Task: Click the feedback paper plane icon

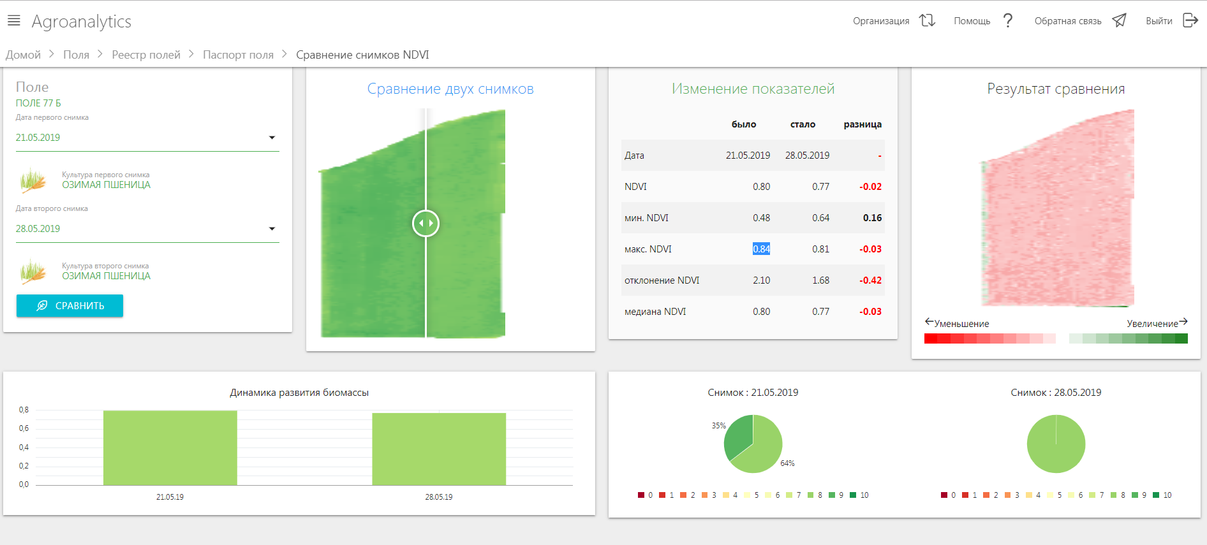Action: tap(1119, 20)
